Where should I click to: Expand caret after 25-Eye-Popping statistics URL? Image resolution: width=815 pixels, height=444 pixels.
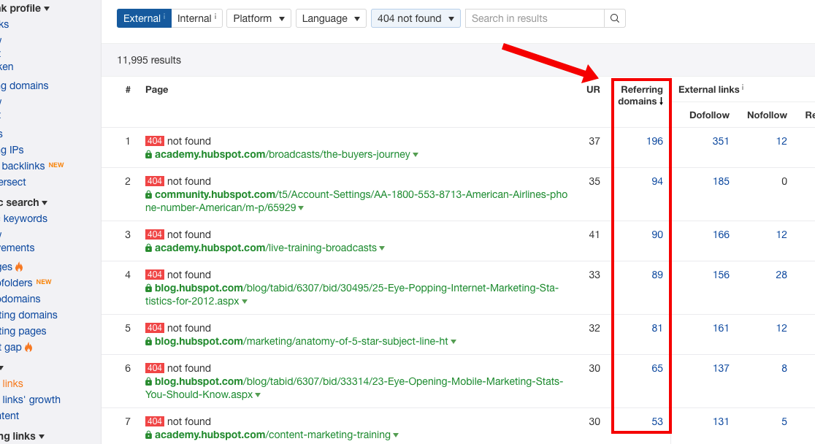[x=245, y=302]
